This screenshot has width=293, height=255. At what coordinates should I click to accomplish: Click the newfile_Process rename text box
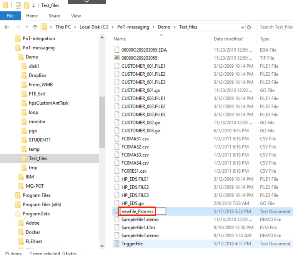click(x=143, y=212)
